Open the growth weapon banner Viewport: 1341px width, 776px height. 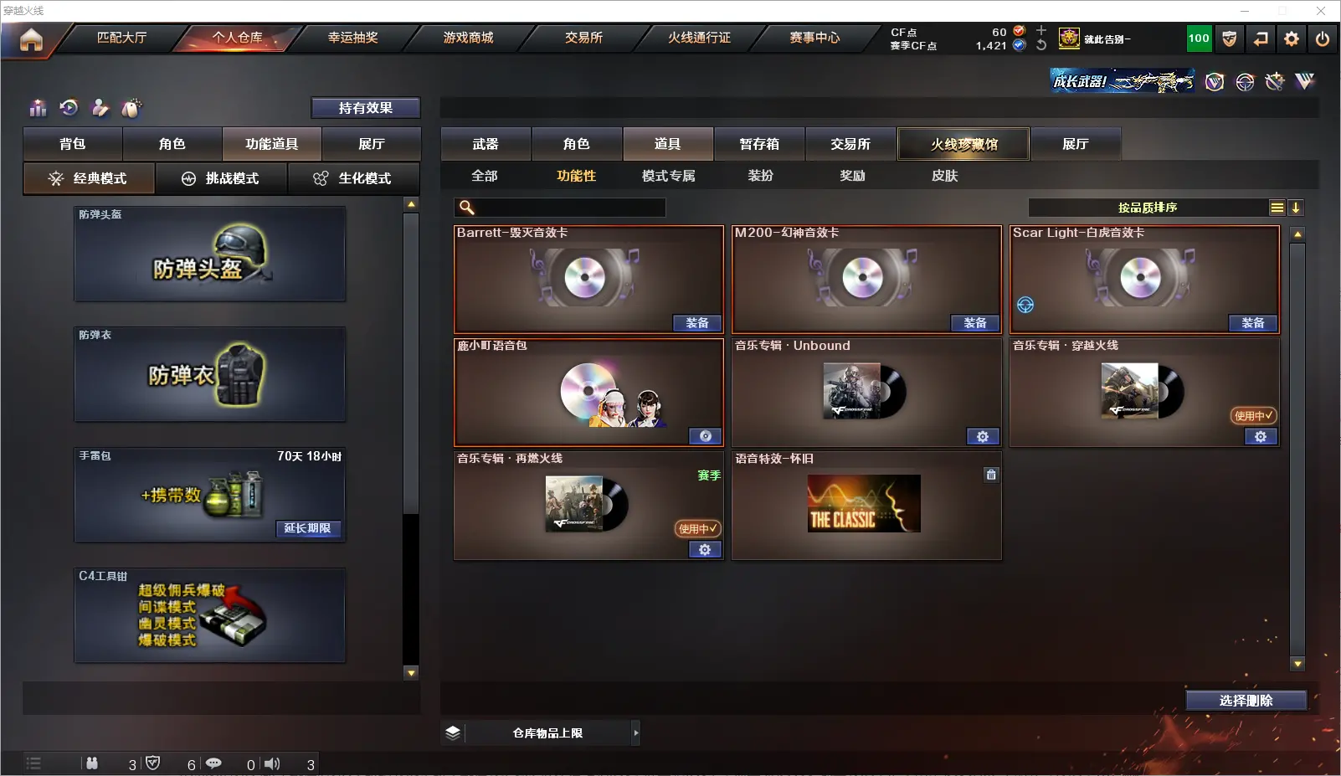[x=1123, y=80]
